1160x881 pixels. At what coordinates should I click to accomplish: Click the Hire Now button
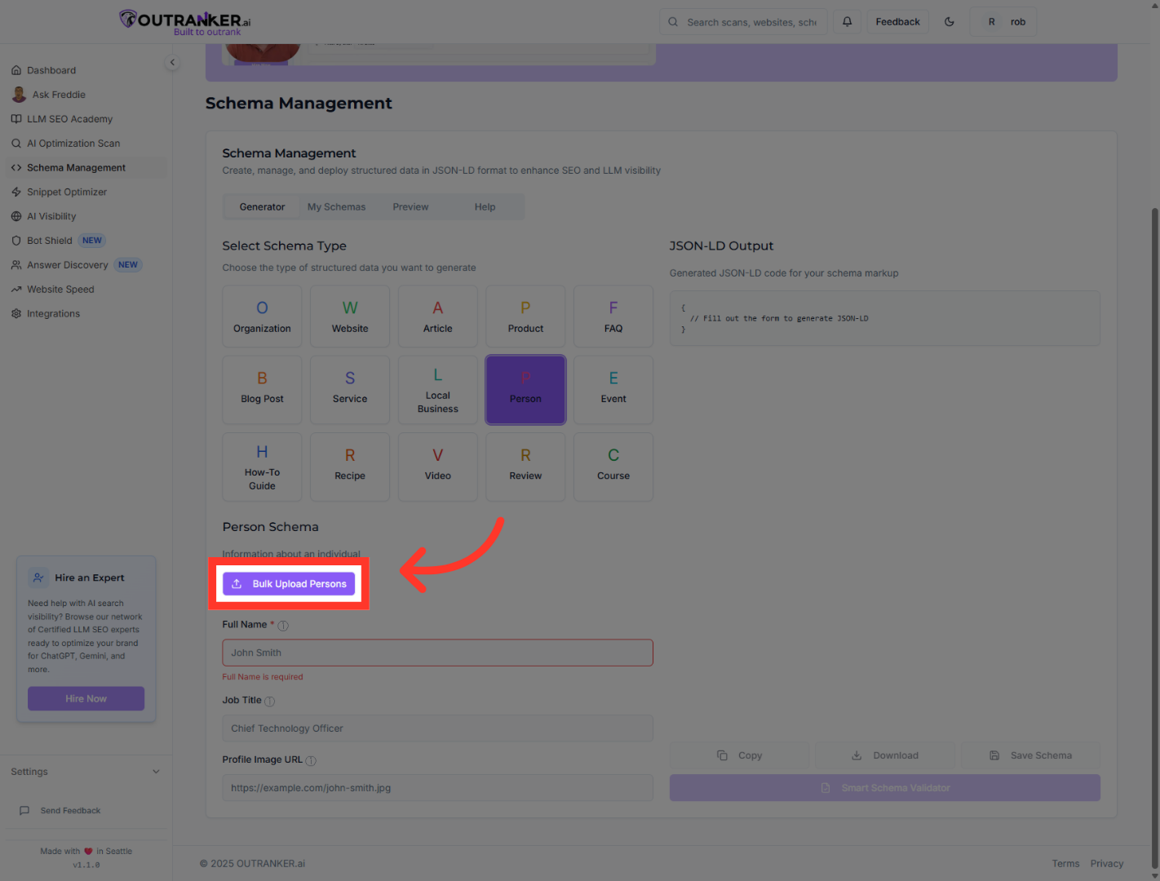(86, 698)
